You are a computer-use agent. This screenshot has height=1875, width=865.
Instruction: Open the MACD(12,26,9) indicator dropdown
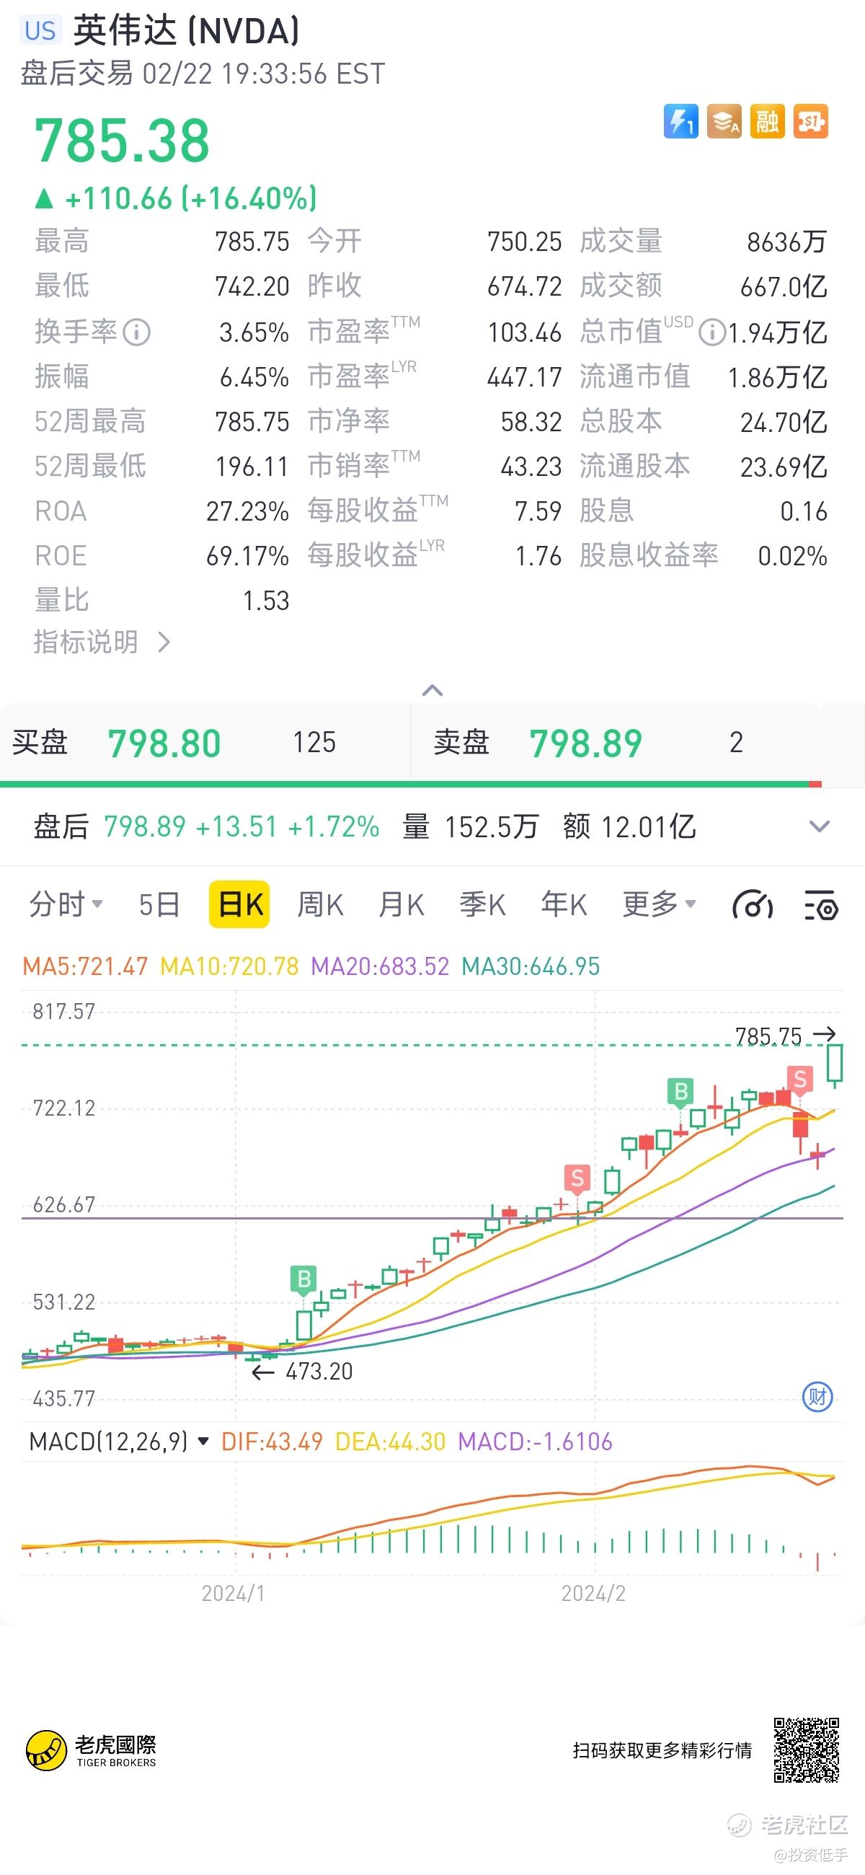120,1441
